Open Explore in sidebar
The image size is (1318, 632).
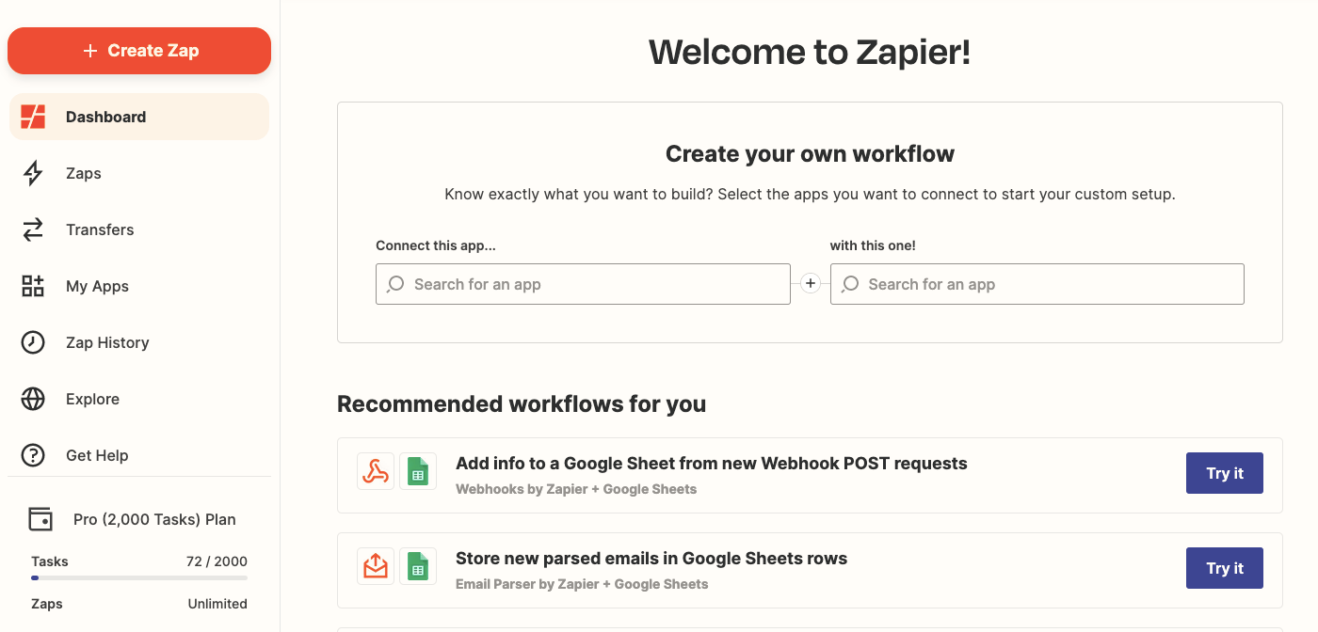[x=139, y=399]
